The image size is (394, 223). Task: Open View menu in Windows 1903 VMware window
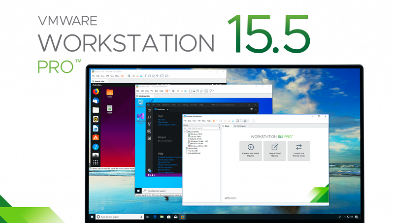coord(147,91)
